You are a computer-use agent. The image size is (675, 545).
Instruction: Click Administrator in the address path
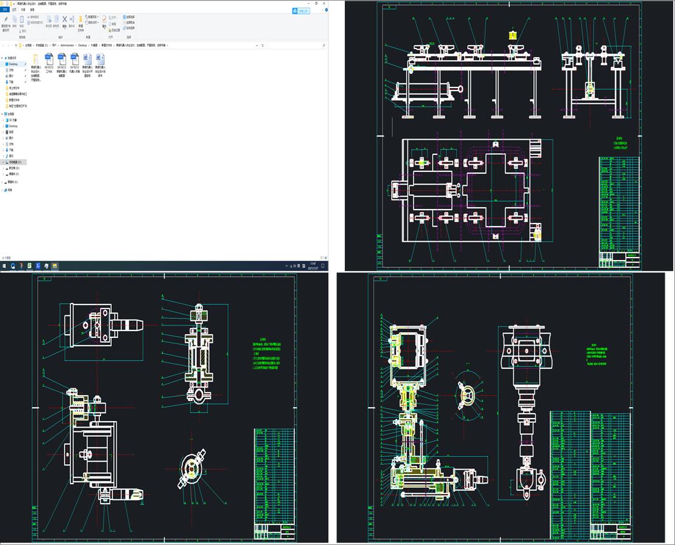[67, 46]
